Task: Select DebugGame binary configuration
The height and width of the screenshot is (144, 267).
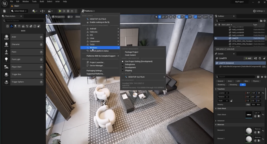Action: pyautogui.click(x=130, y=65)
